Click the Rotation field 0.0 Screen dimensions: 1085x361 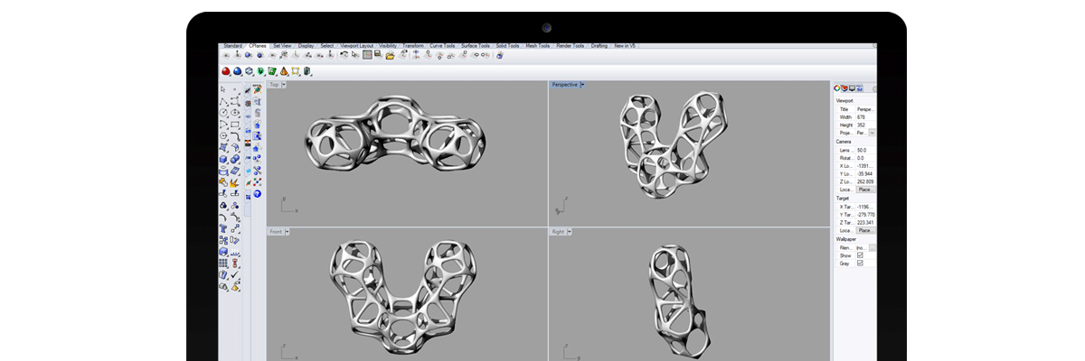[865, 157]
